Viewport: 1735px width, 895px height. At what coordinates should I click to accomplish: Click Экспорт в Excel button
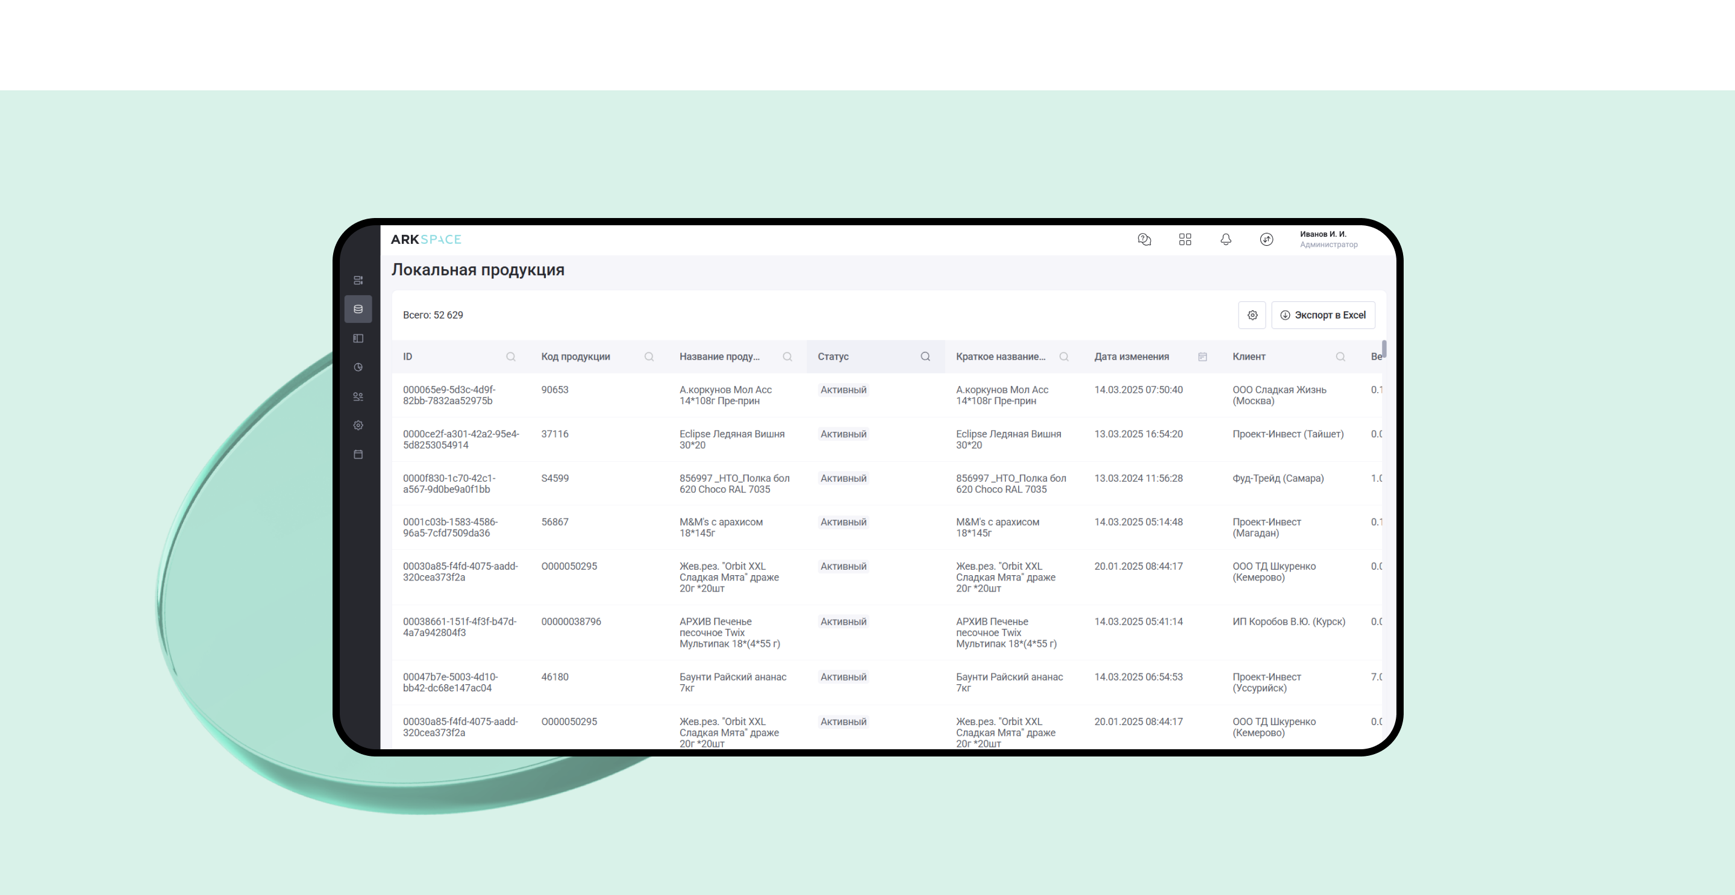click(x=1323, y=315)
